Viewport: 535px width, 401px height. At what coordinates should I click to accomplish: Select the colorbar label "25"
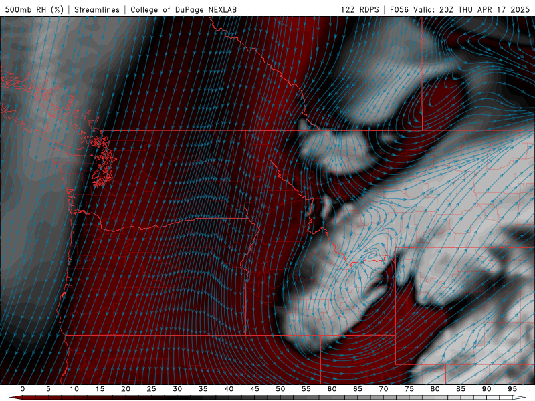(152, 389)
